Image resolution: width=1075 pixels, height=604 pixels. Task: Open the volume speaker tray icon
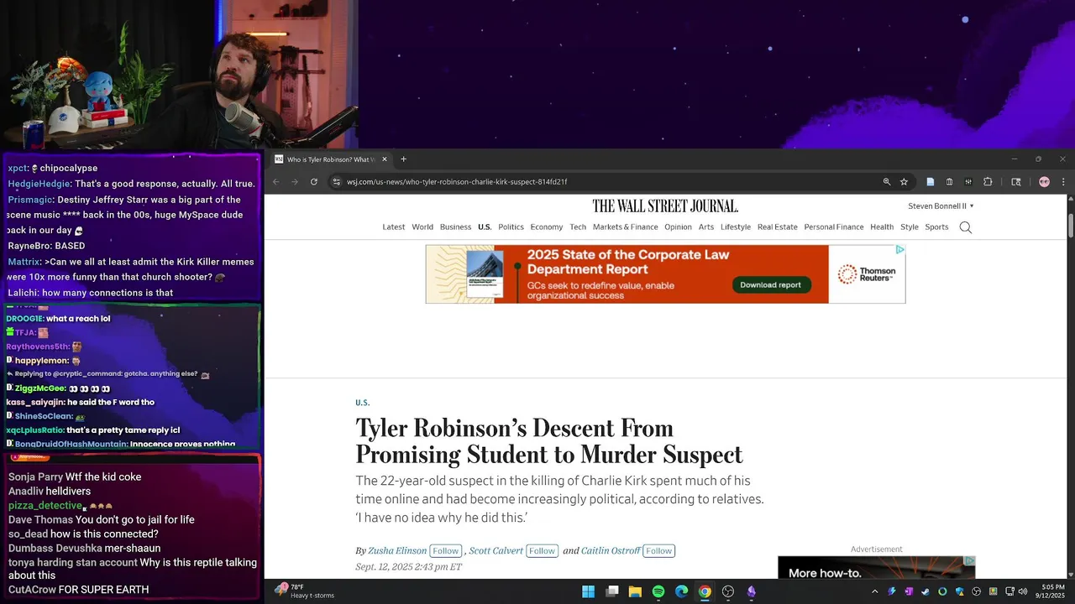point(1023,591)
